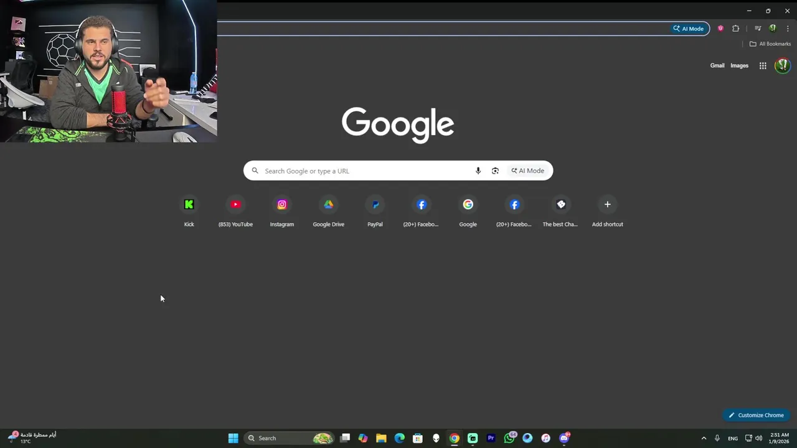Viewport: 797px width, 448px height.
Task: Open the Google Drive shortcut
Action: coord(328,212)
